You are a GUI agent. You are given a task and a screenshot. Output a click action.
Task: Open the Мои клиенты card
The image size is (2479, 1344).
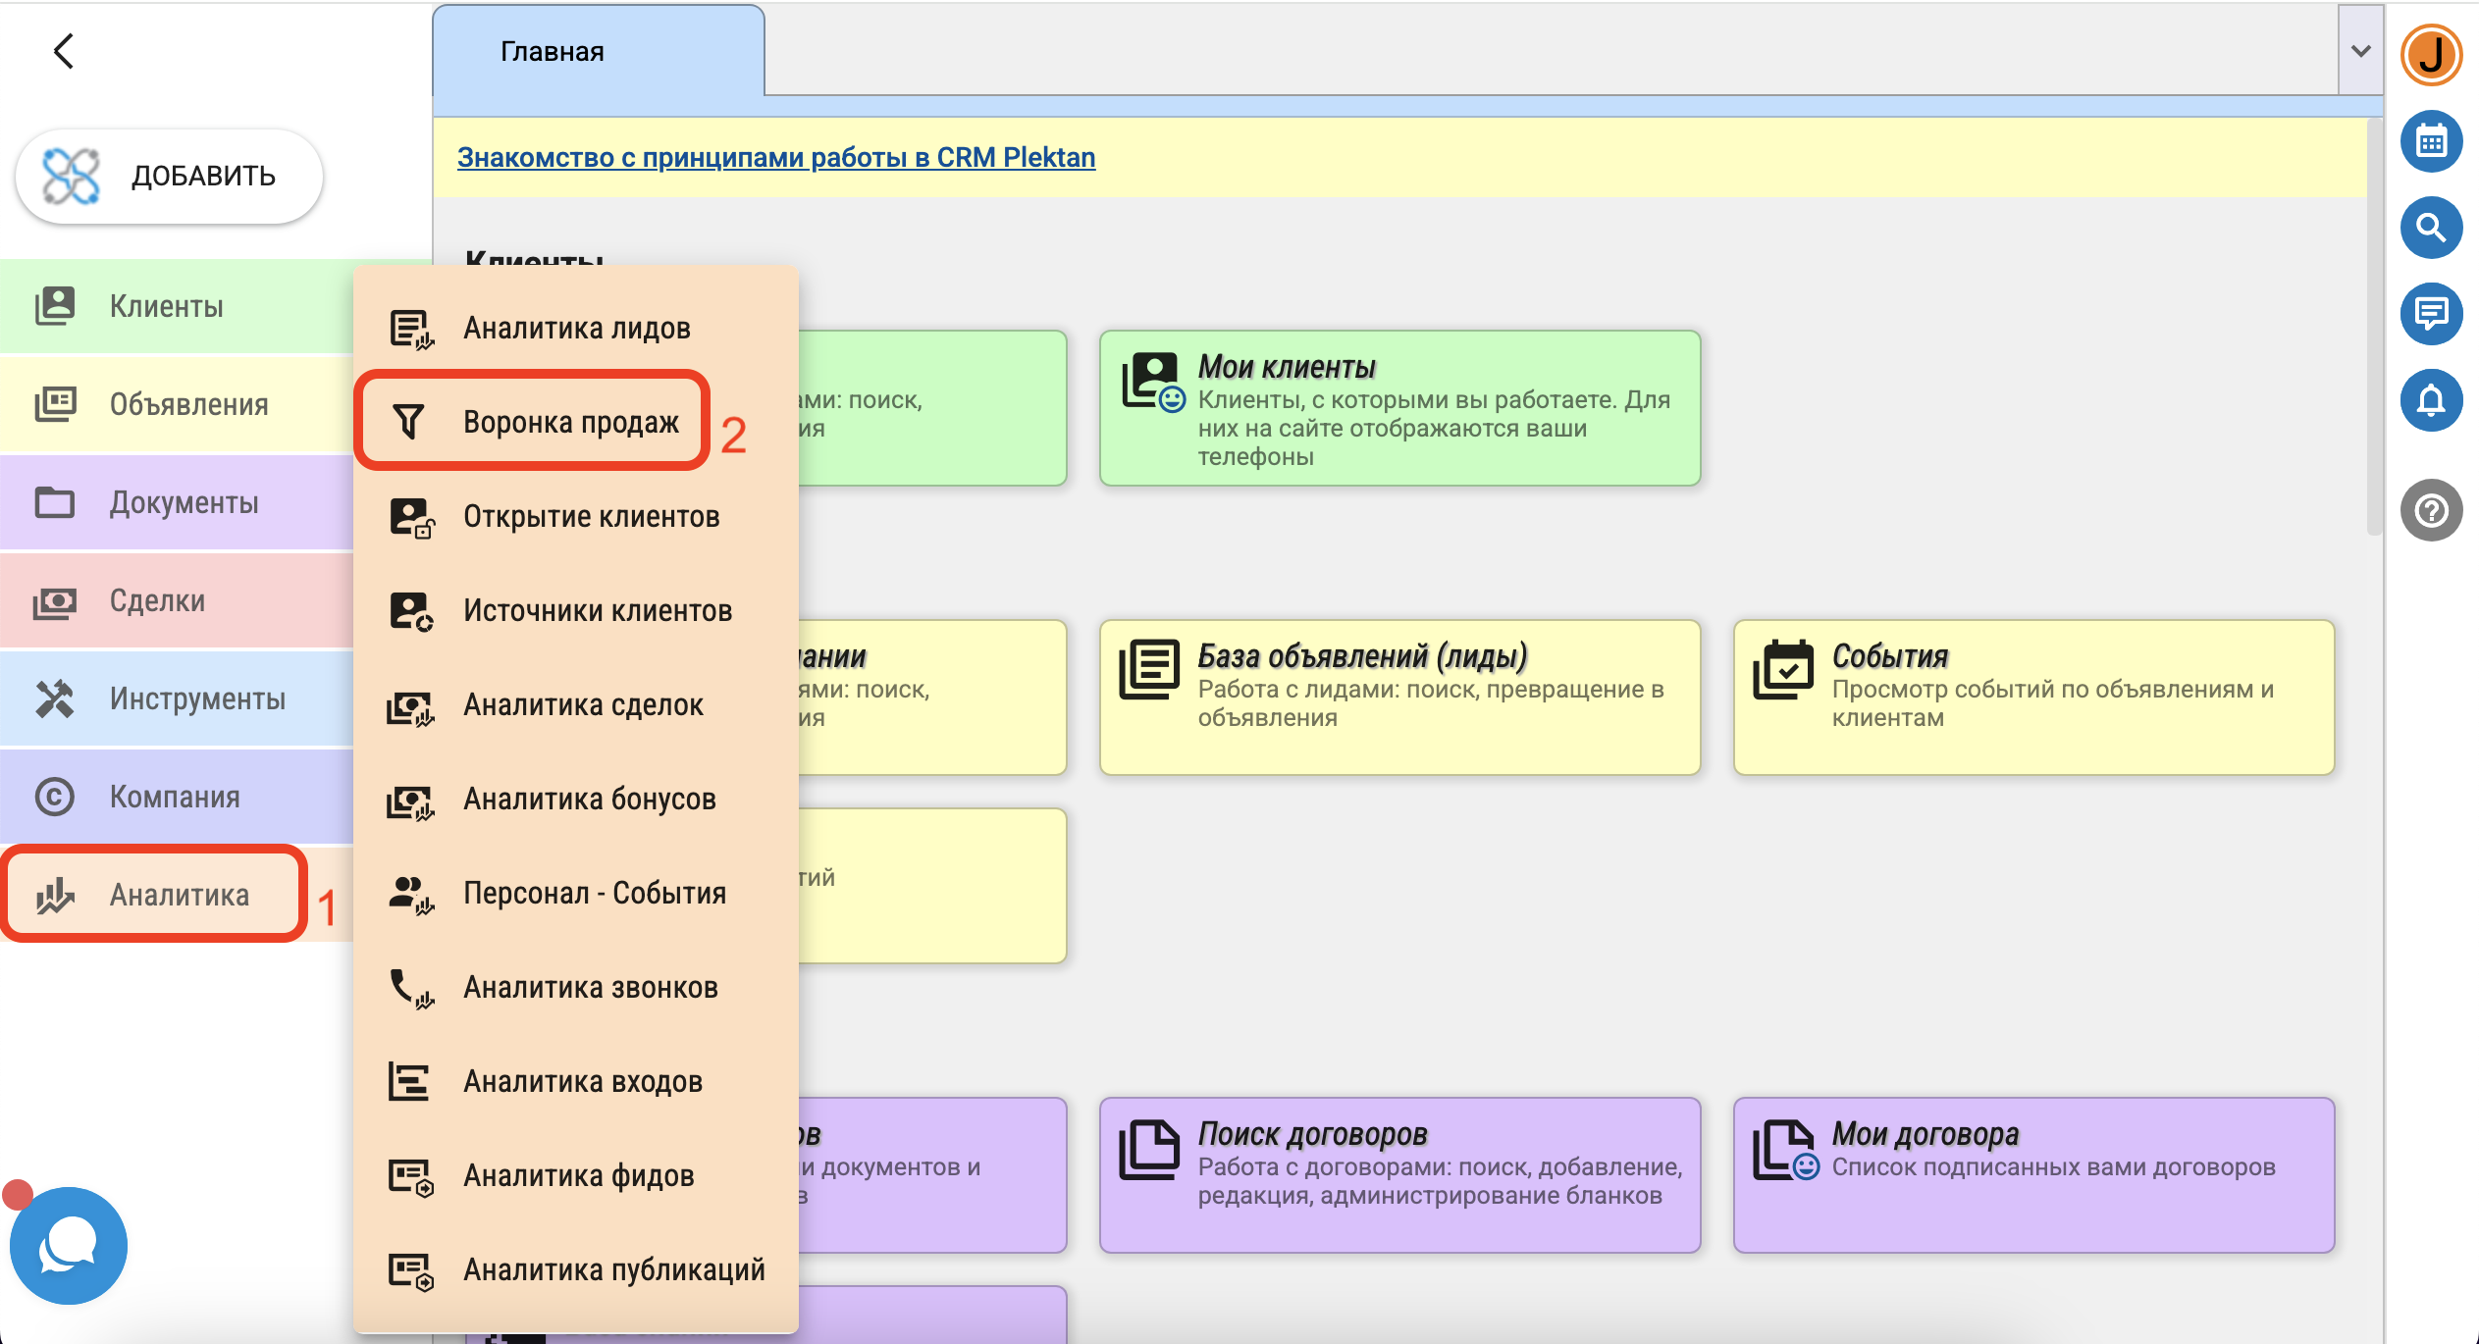tap(1399, 408)
